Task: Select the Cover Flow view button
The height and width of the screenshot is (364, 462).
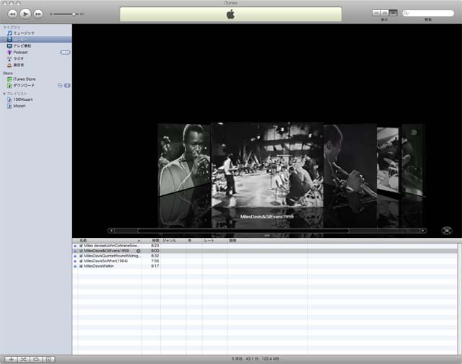Action: coord(393,13)
